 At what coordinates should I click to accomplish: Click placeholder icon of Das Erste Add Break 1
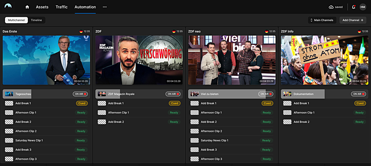click(x=9, y=103)
